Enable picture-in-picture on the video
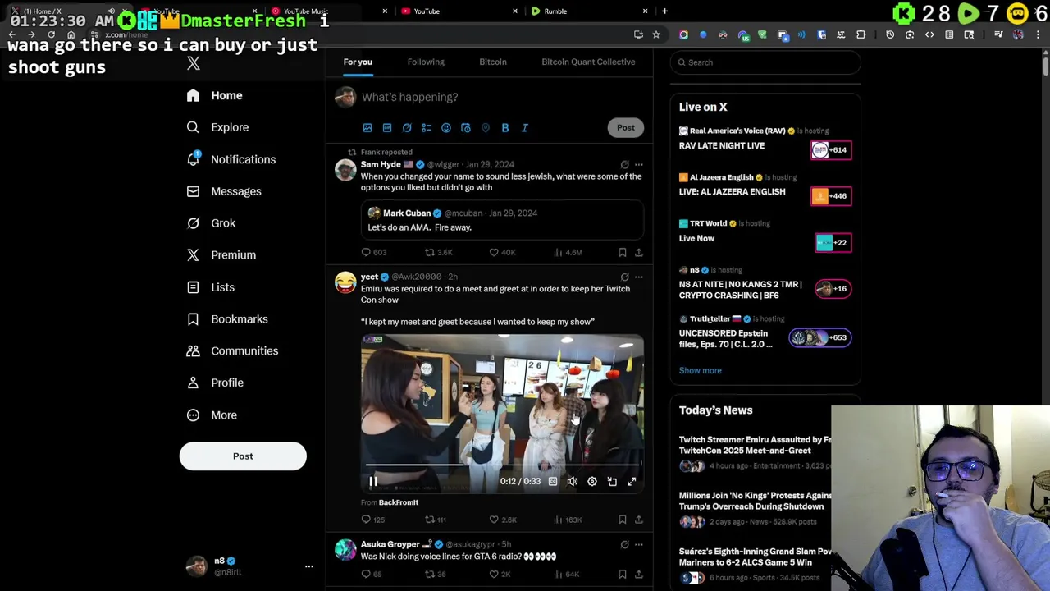This screenshot has width=1050, height=591. pos(612,482)
